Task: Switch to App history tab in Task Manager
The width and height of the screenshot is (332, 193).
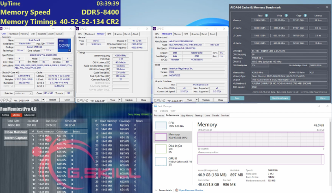Action: coord(187,115)
